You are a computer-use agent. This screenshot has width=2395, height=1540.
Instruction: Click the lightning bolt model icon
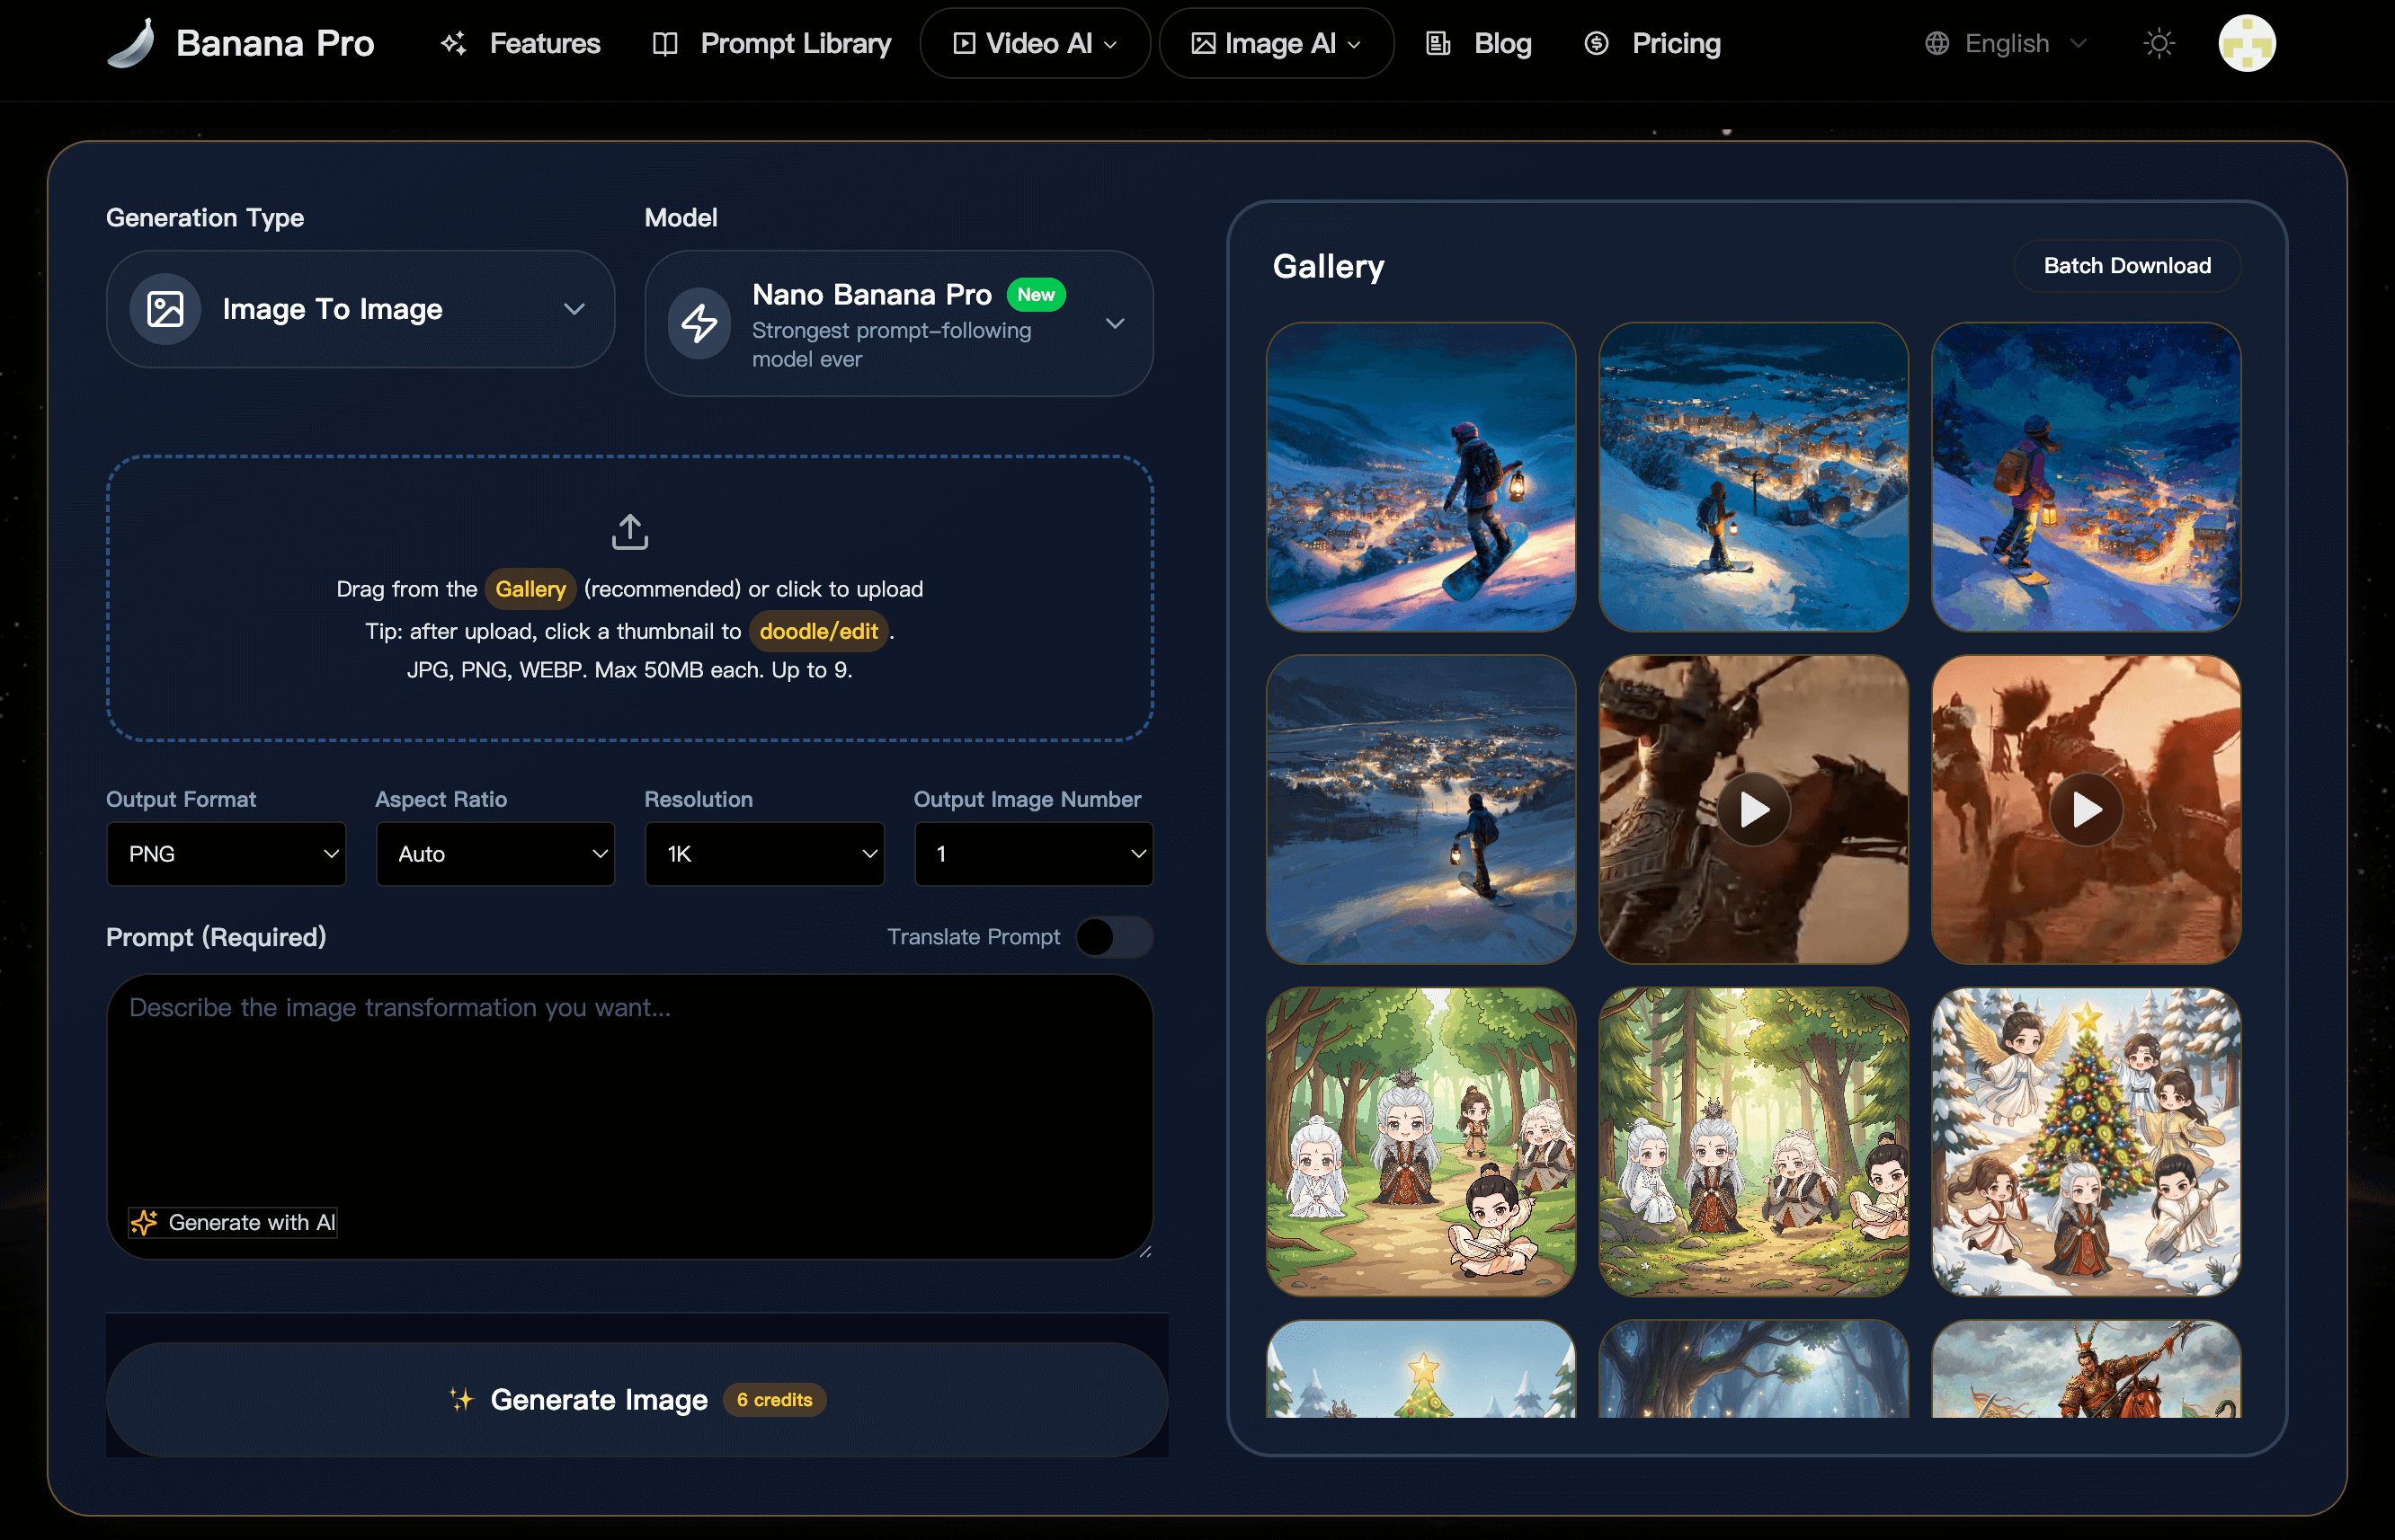pos(699,323)
